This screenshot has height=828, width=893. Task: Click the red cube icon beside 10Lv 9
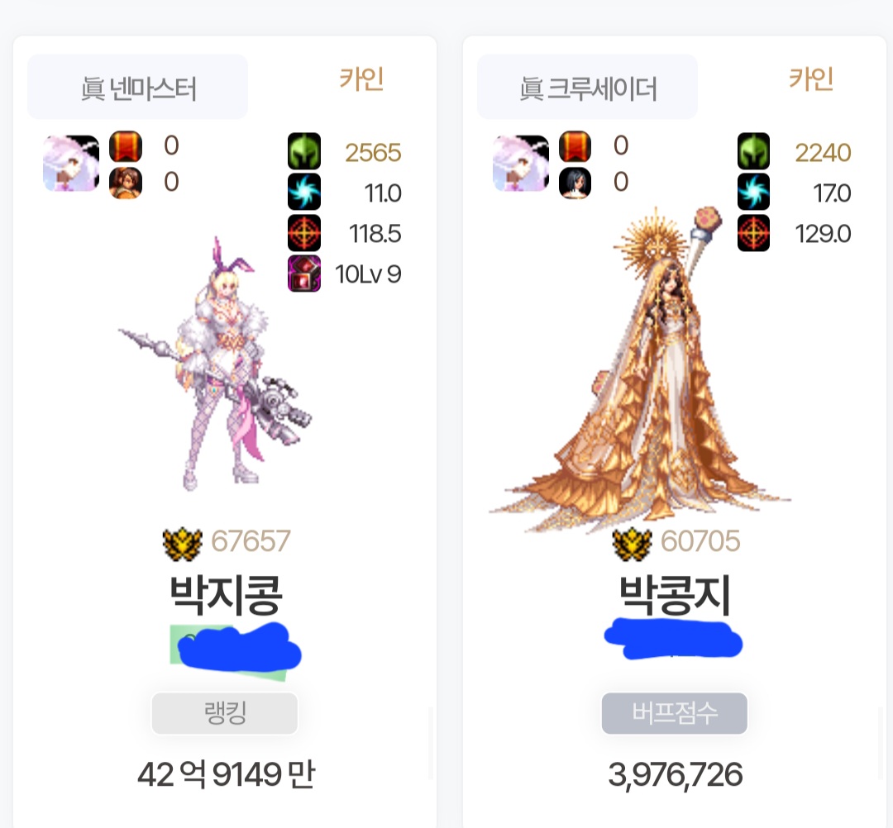click(304, 274)
